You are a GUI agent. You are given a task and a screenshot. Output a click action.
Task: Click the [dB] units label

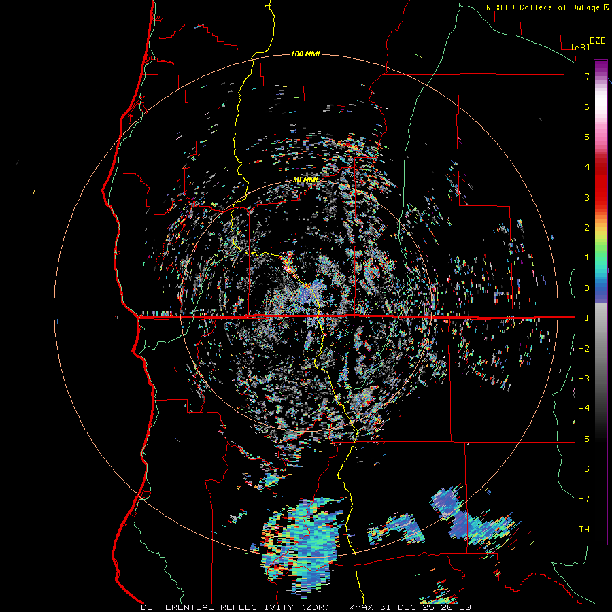pyautogui.click(x=580, y=47)
